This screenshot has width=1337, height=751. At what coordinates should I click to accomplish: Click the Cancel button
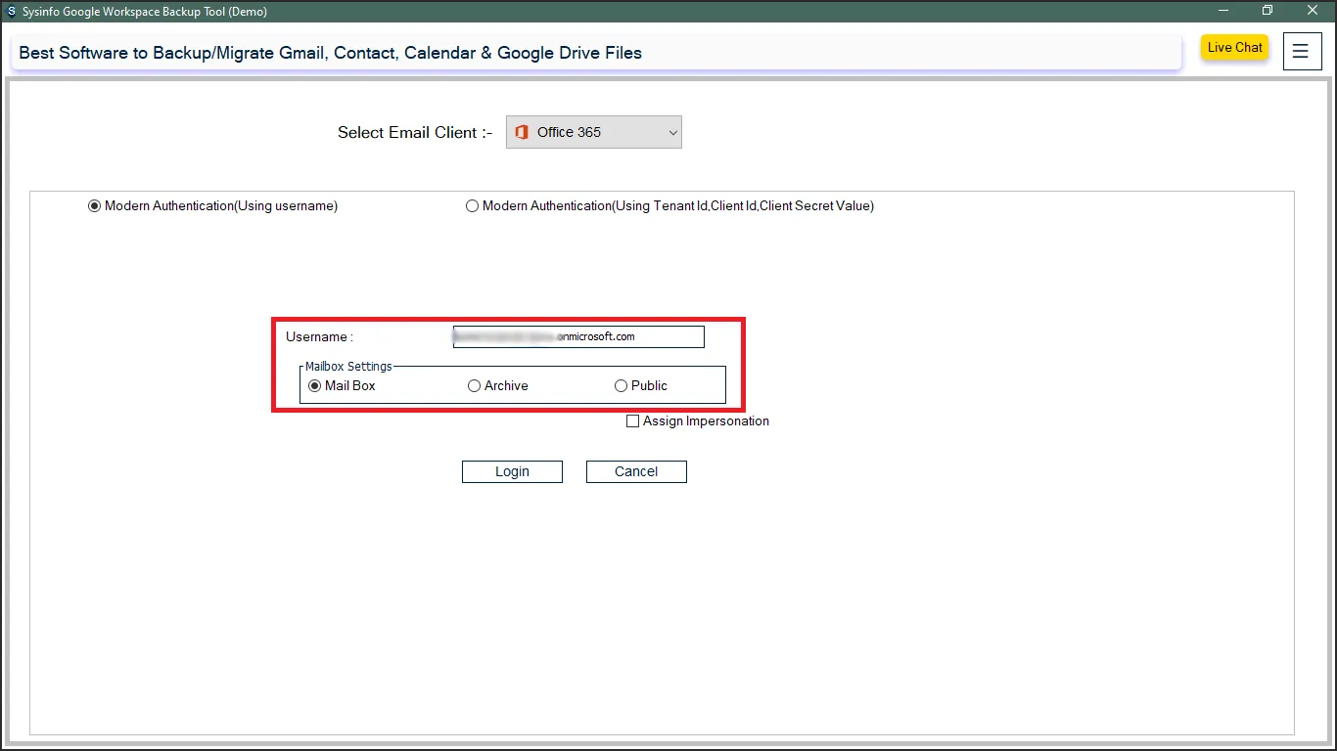[636, 471]
